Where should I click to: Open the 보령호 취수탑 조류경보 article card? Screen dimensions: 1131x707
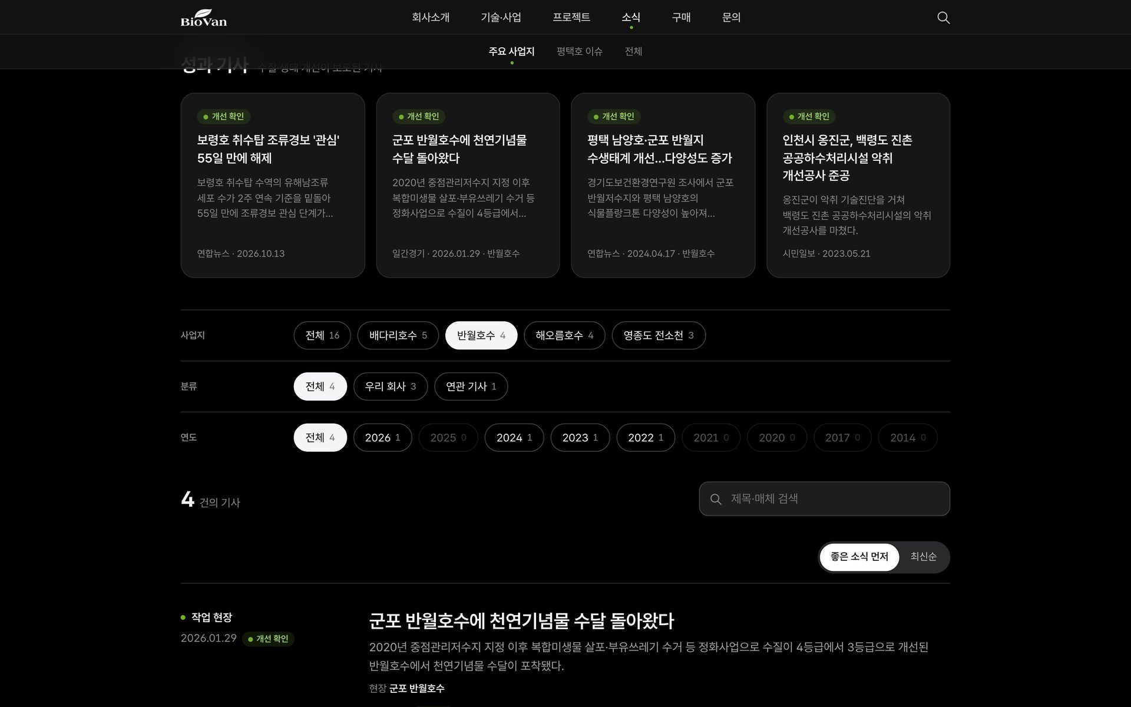click(x=273, y=185)
